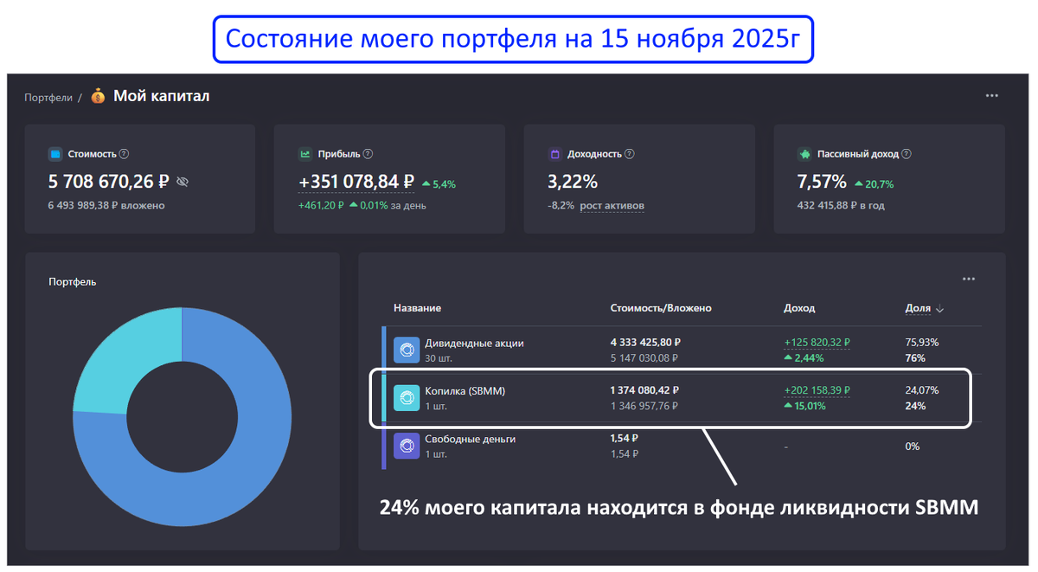Click the Дивидендные акции group icon
1038x572 pixels.
pyautogui.click(x=407, y=349)
